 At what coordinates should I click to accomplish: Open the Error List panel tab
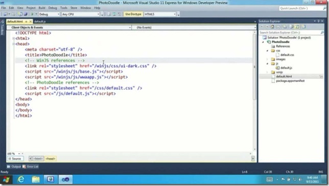tap(31, 167)
